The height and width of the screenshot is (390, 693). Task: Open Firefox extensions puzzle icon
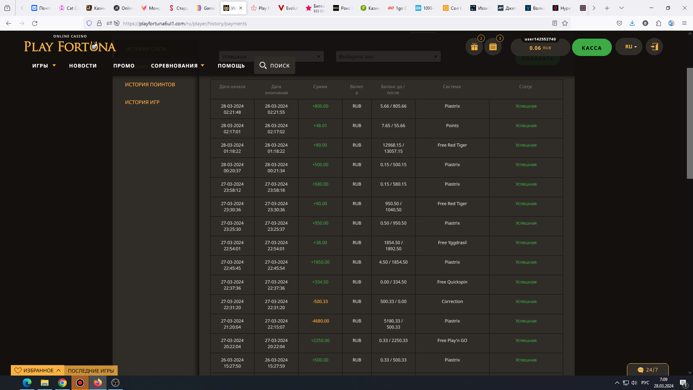[x=658, y=23]
